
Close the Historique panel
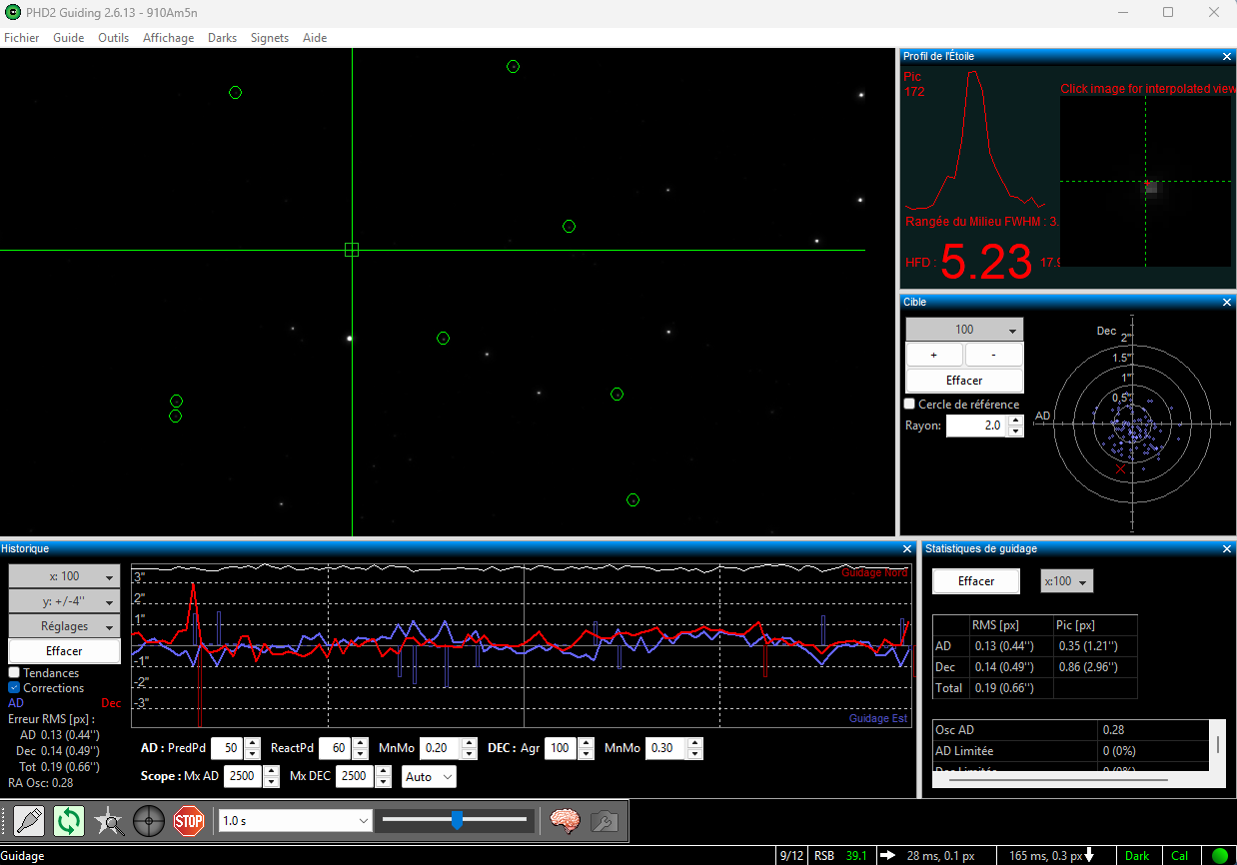(x=907, y=548)
